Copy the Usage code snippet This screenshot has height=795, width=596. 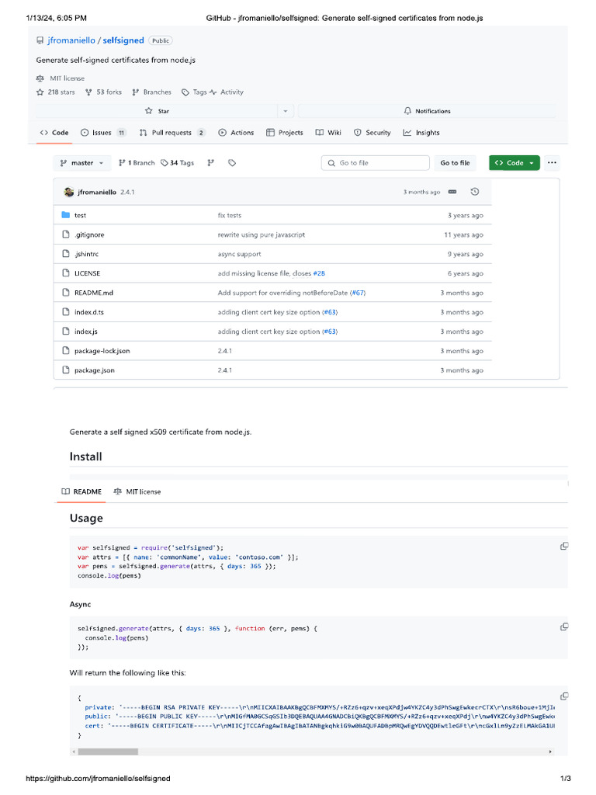(x=564, y=547)
